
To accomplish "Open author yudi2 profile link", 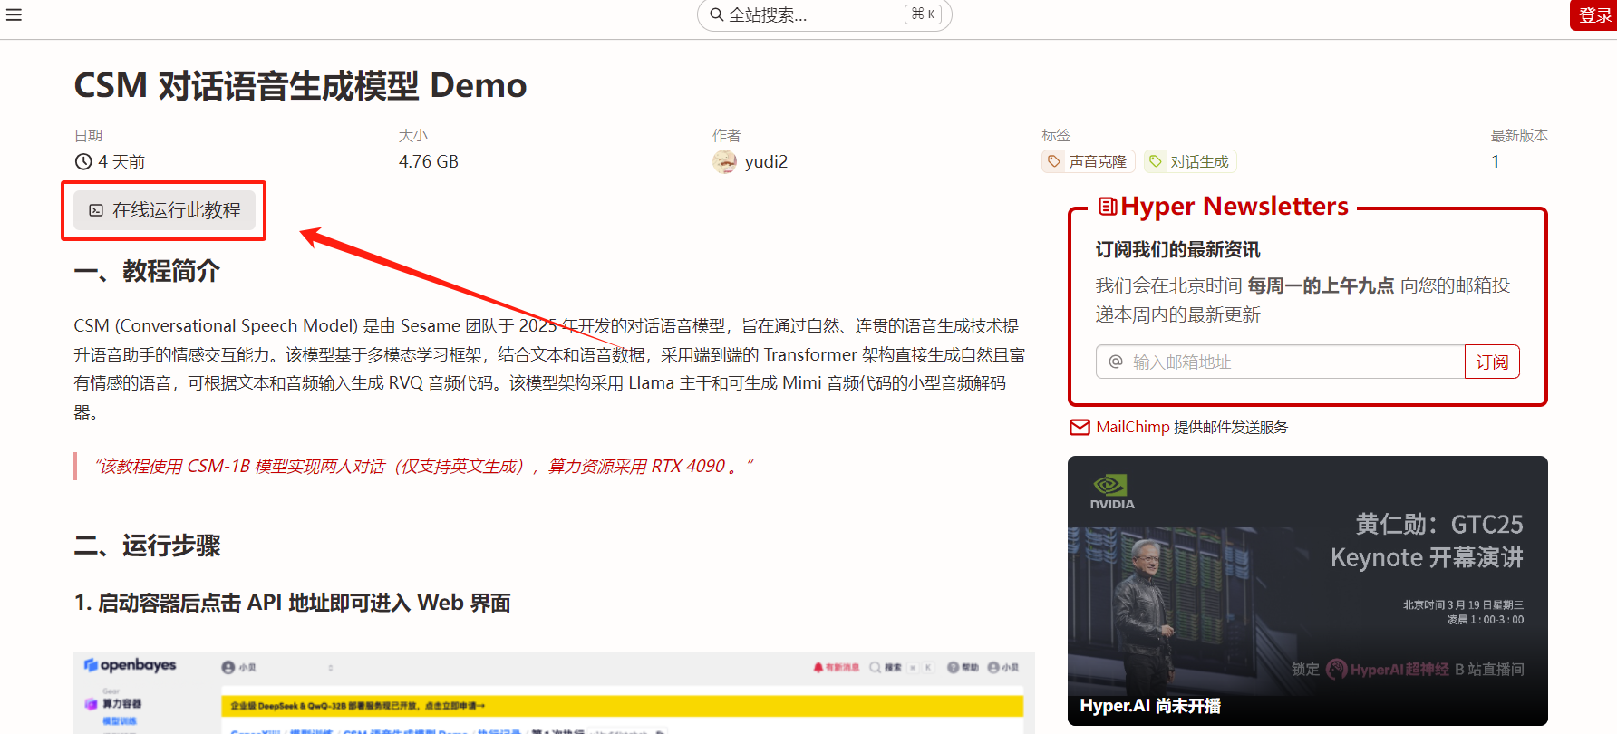I will tap(766, 161).
